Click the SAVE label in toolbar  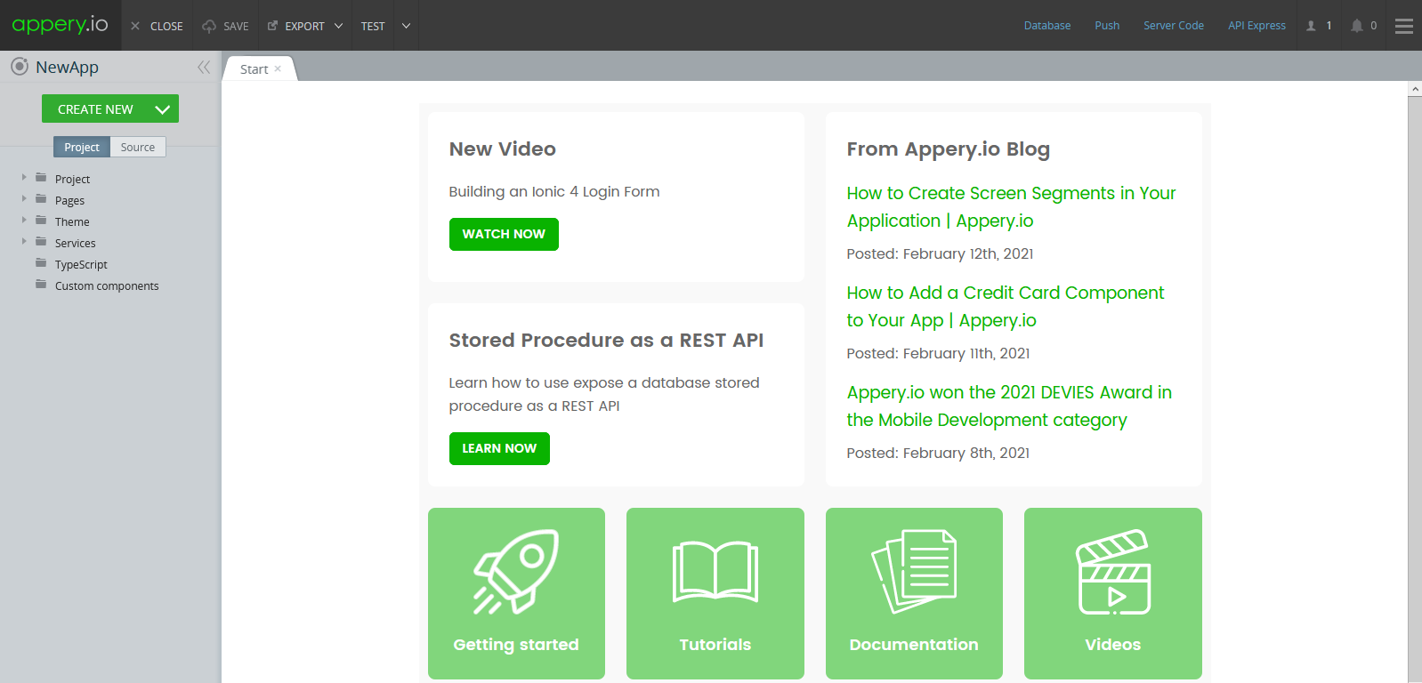click(x=236, y=27)
